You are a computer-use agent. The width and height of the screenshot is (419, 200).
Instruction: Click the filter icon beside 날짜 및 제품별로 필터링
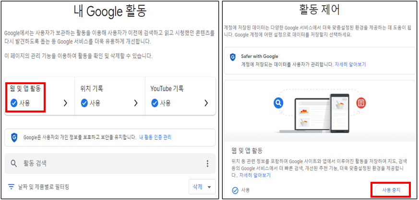tap(11, 187)
